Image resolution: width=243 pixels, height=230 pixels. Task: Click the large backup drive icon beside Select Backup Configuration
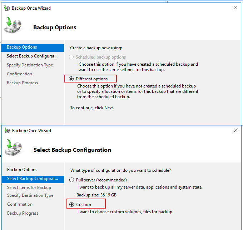(14, 147)
